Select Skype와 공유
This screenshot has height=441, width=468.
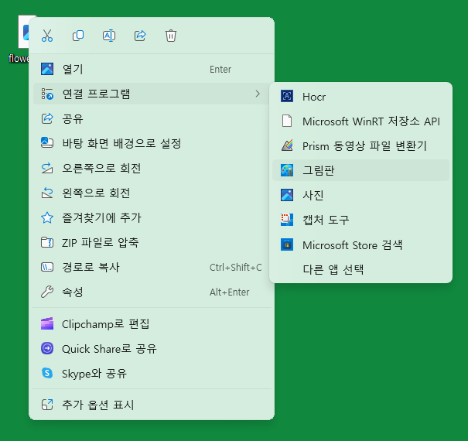click(152, 373)
